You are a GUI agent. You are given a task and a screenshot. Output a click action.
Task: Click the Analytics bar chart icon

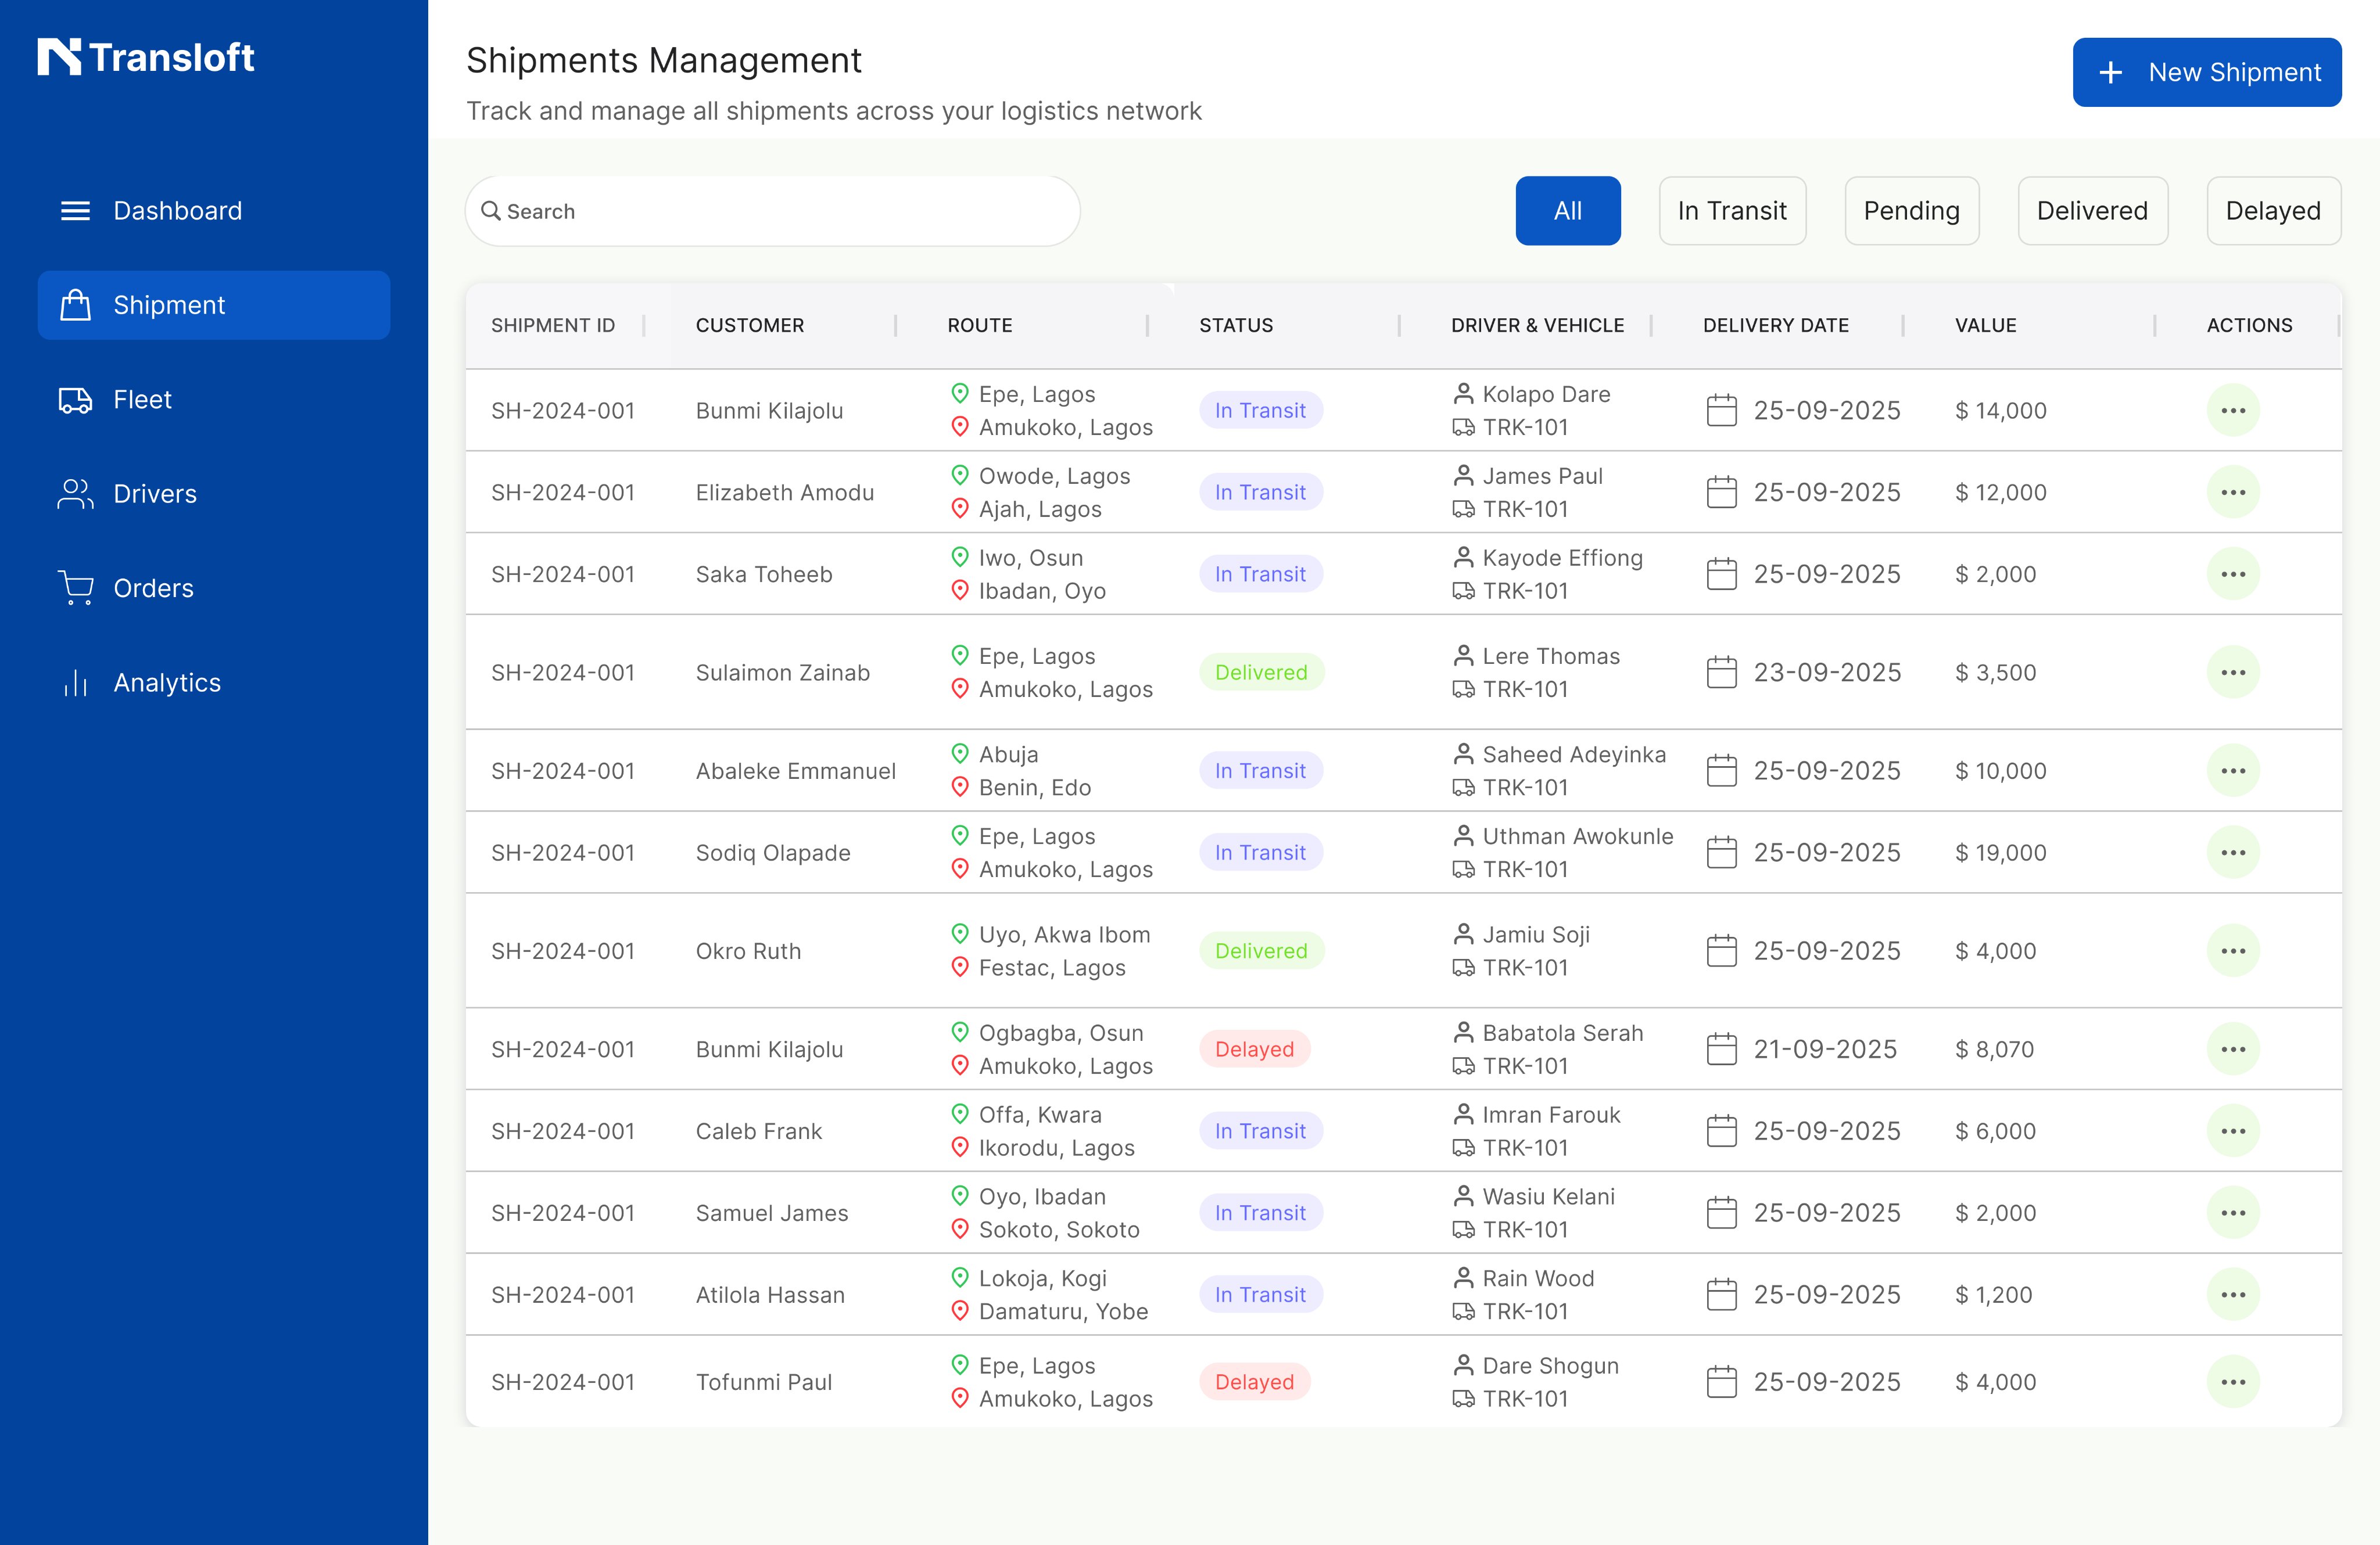(x=75, y=682)
